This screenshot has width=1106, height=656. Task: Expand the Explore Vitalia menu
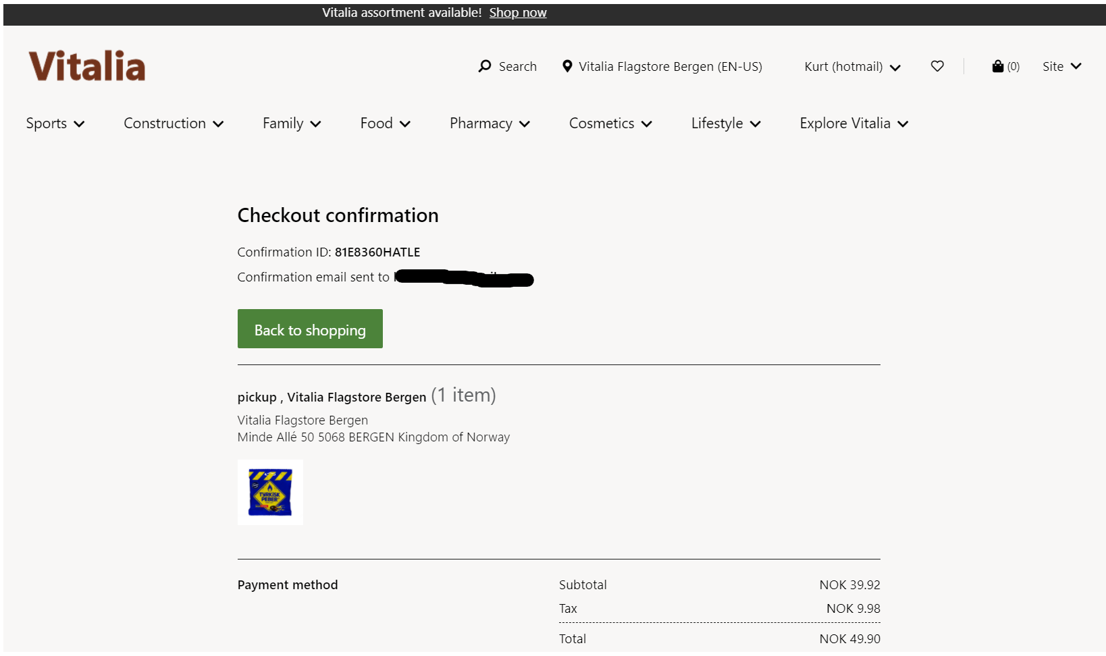(854, 124)
